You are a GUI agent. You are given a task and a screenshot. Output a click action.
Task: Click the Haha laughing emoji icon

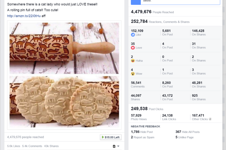click(x=133, y=61)
